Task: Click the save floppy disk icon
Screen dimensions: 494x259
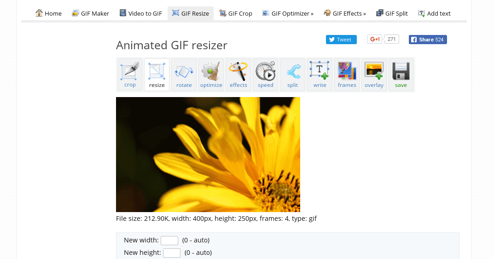Action: point(401,75)
